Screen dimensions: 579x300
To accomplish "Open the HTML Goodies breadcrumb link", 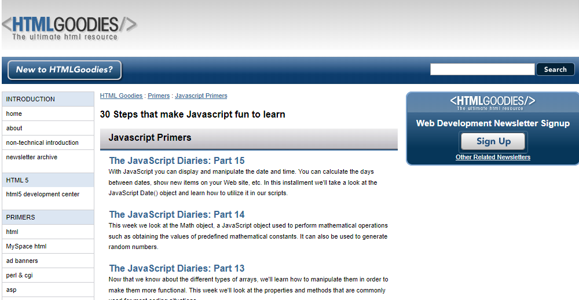I will pos(121,96).
